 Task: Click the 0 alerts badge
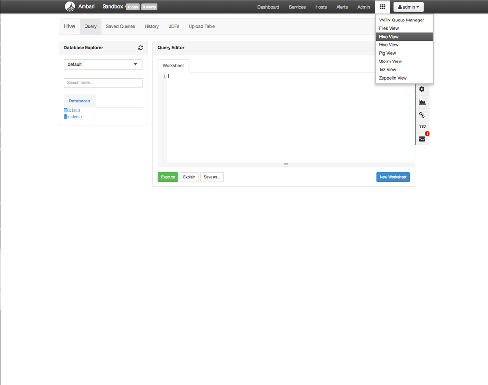point(149,7)
